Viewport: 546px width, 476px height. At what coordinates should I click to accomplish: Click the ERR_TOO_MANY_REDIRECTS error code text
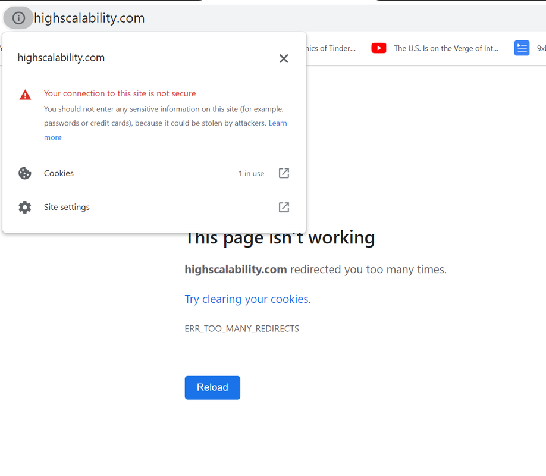coord(241,329)
